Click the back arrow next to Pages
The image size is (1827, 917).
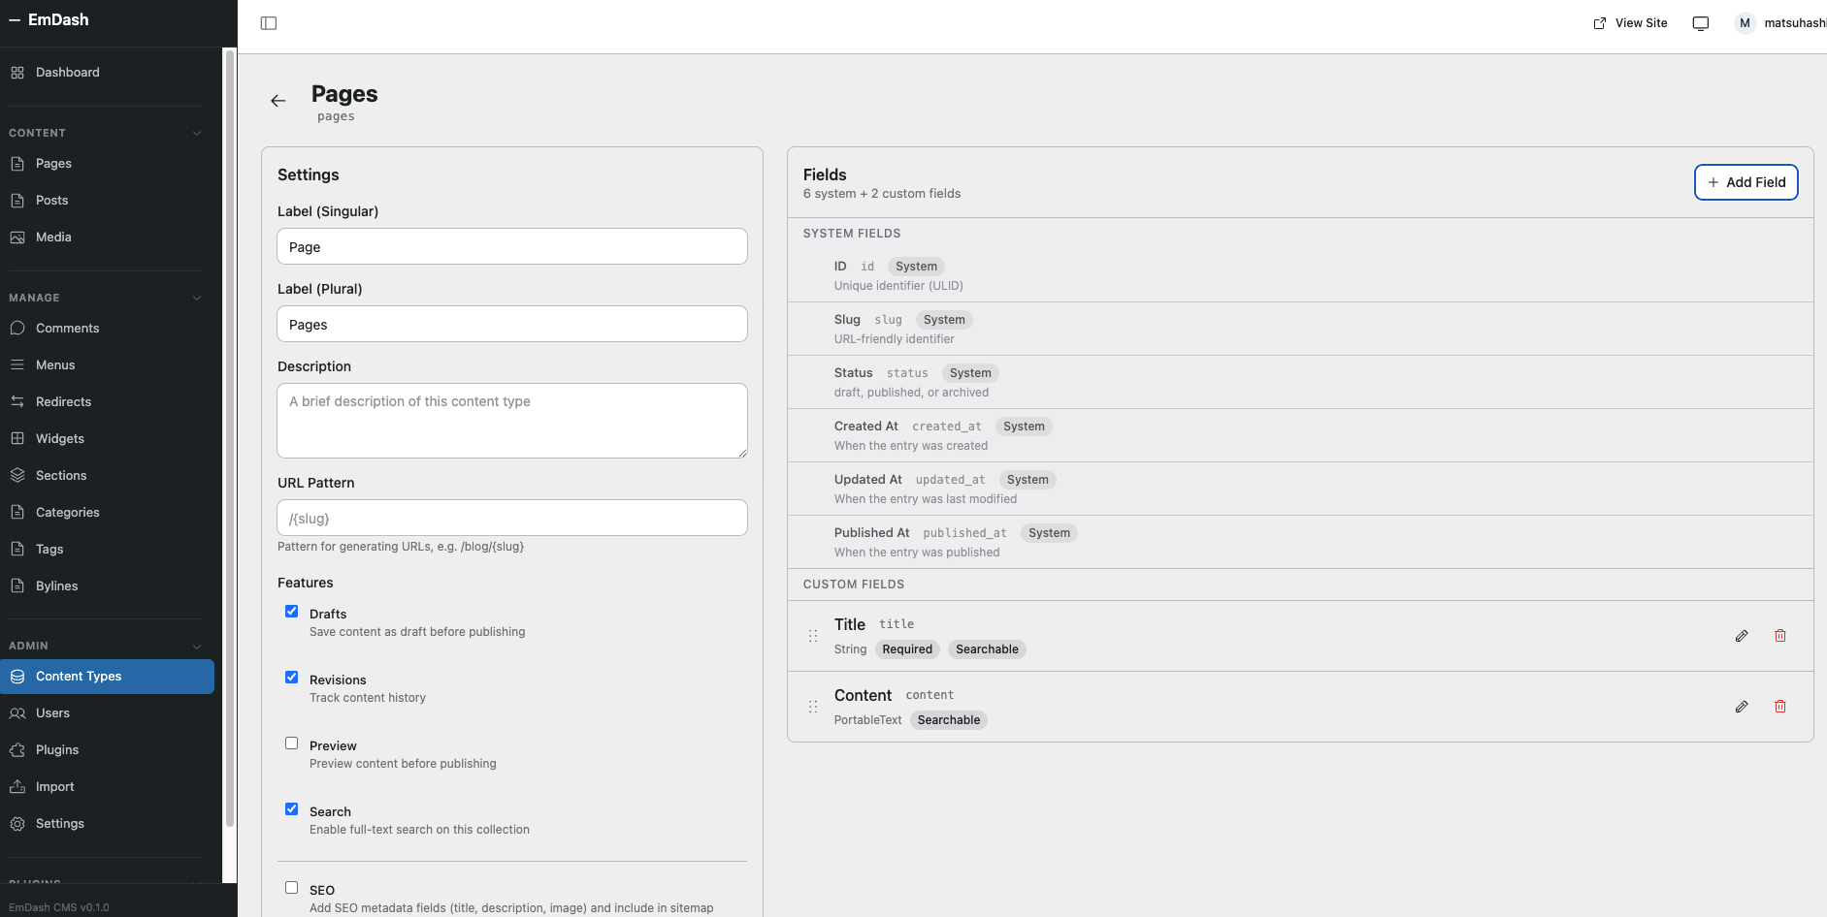pyautogui.click(x=278, y=101)
